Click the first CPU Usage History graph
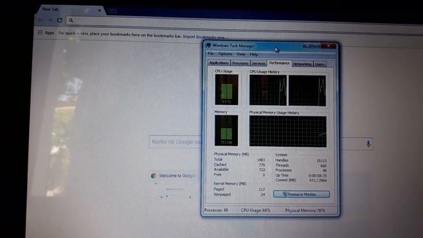The image size is (423, 238). tap(268, 90)
